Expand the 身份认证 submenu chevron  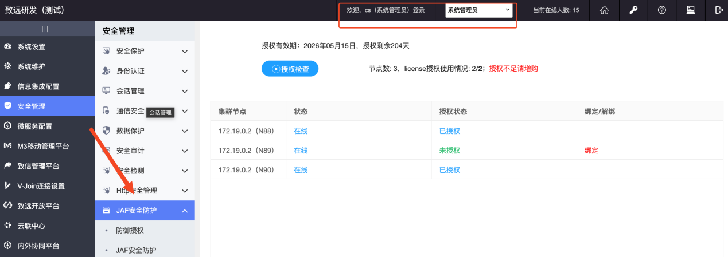click(x=185, y=72)
